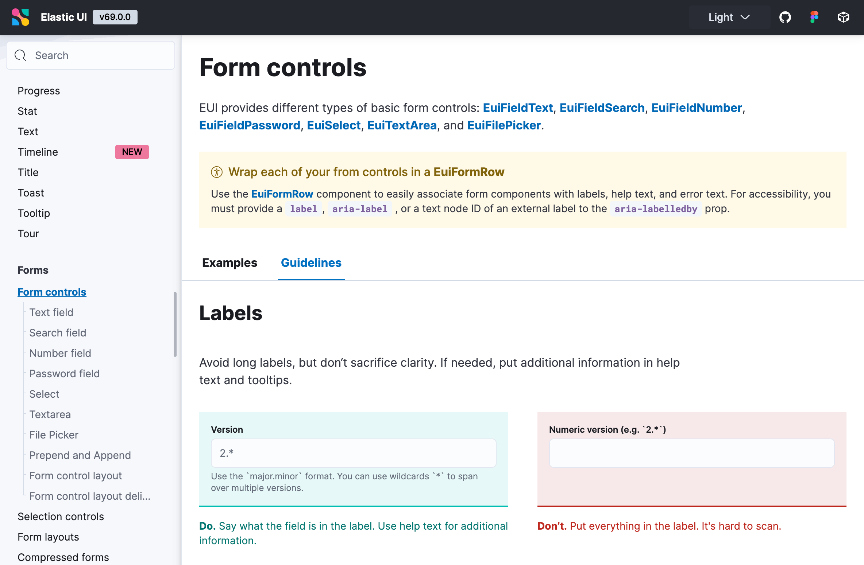Click the Forms section heading
This screenshot has width=864, height=565.
pyautogui.click(x=33, y=270)
